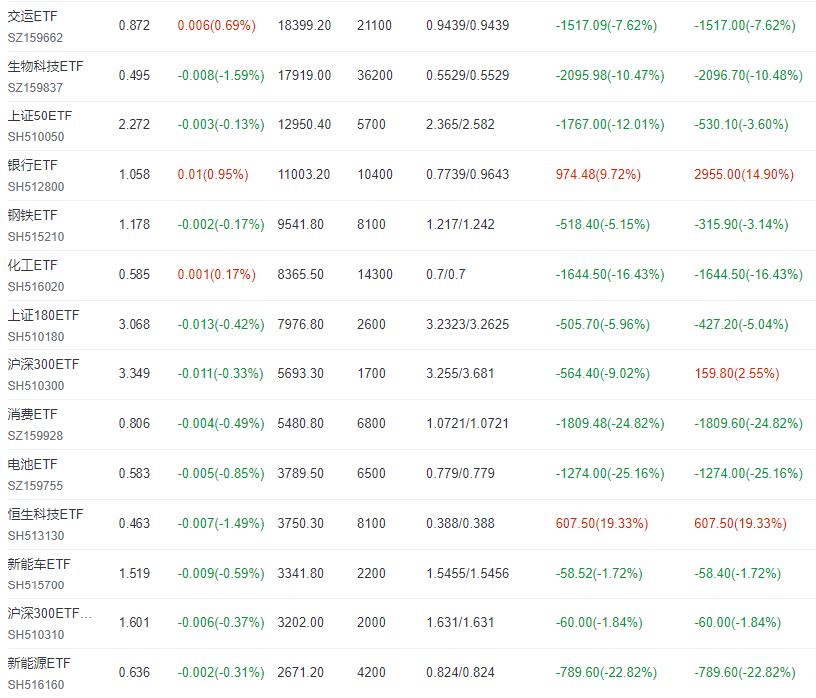The width and height of the screenshot is (816, 698).
Task: Select 生物科技ETF cost 0.5529/0.5529
Action: [468, 76]
